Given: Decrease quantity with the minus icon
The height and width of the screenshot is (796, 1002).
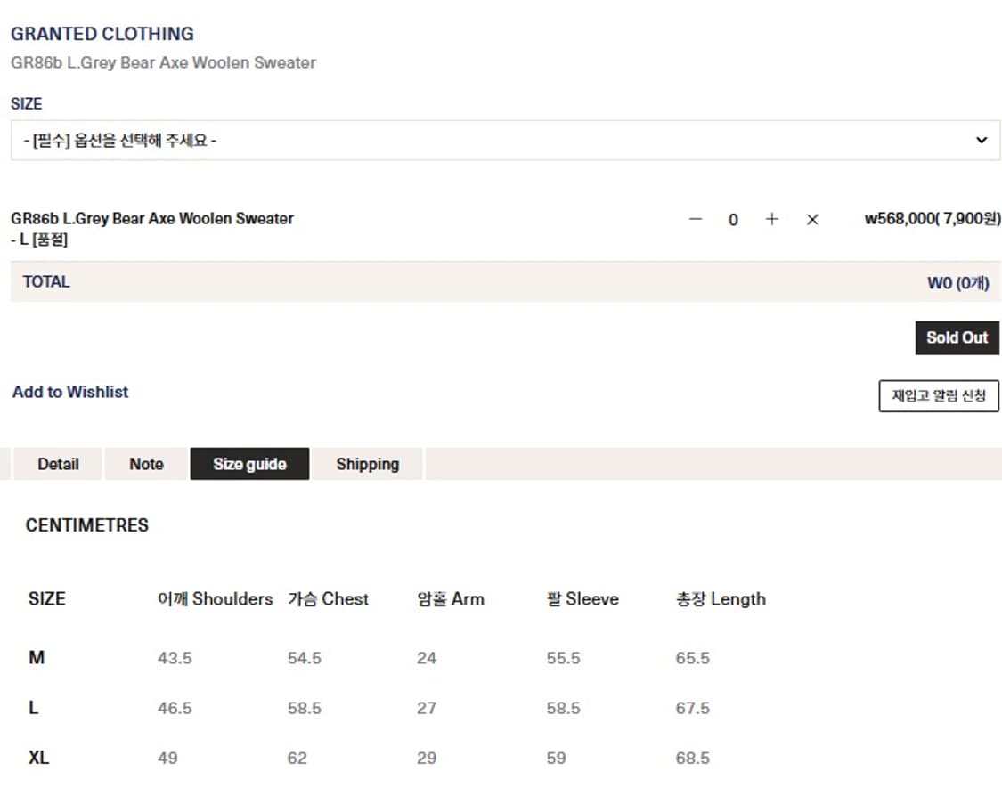Looking at the screenshot, I should pos(696,219).
